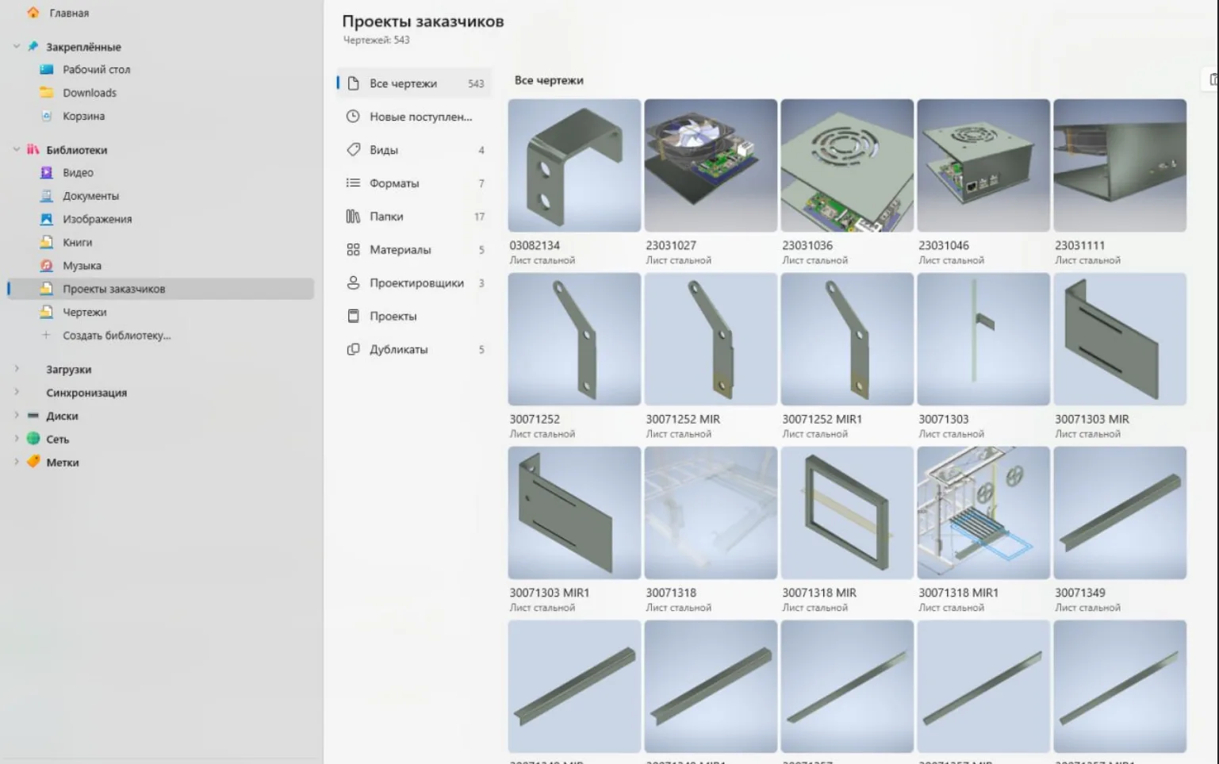Viewport: 1219px width, 764px height.
Task: Open the Duplicates category icon
Action: pyautogui.click(x=353, y=349)
